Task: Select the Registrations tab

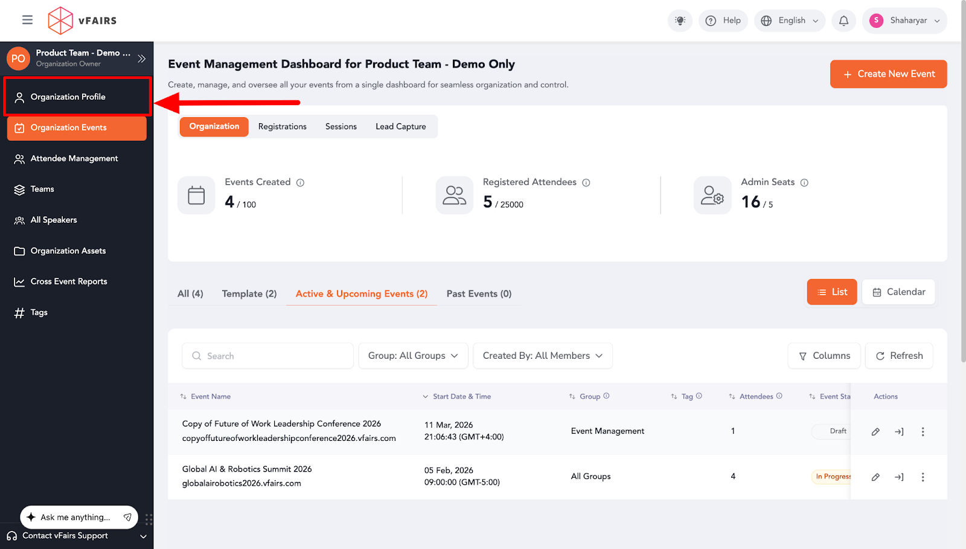Action: tap(282, 127)
